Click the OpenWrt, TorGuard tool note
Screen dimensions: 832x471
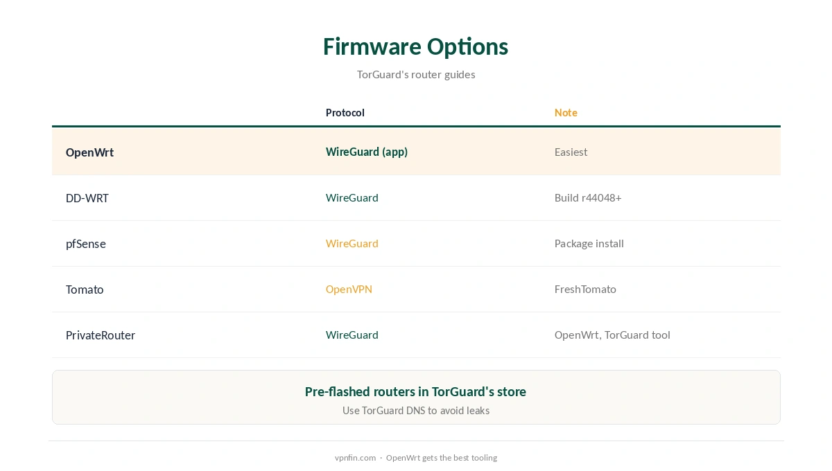[612, 335]
